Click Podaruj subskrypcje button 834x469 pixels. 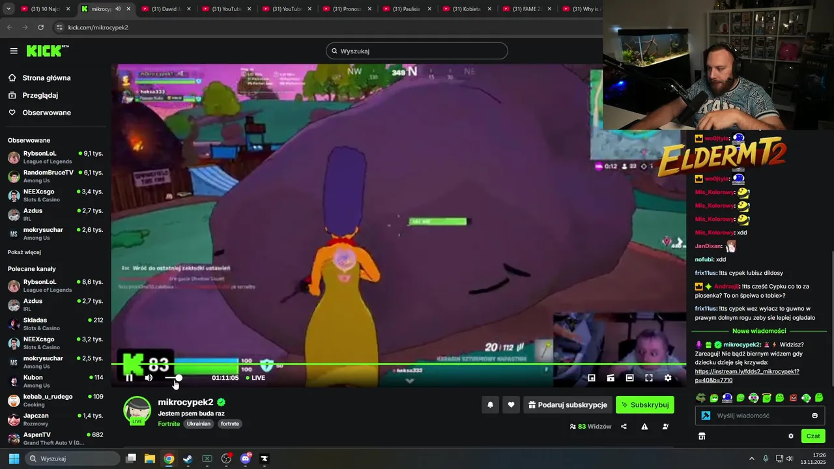pos(568,405)
